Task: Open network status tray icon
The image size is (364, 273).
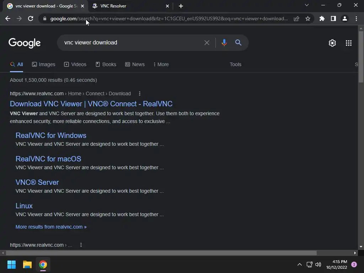Action: tap(310, 264)
